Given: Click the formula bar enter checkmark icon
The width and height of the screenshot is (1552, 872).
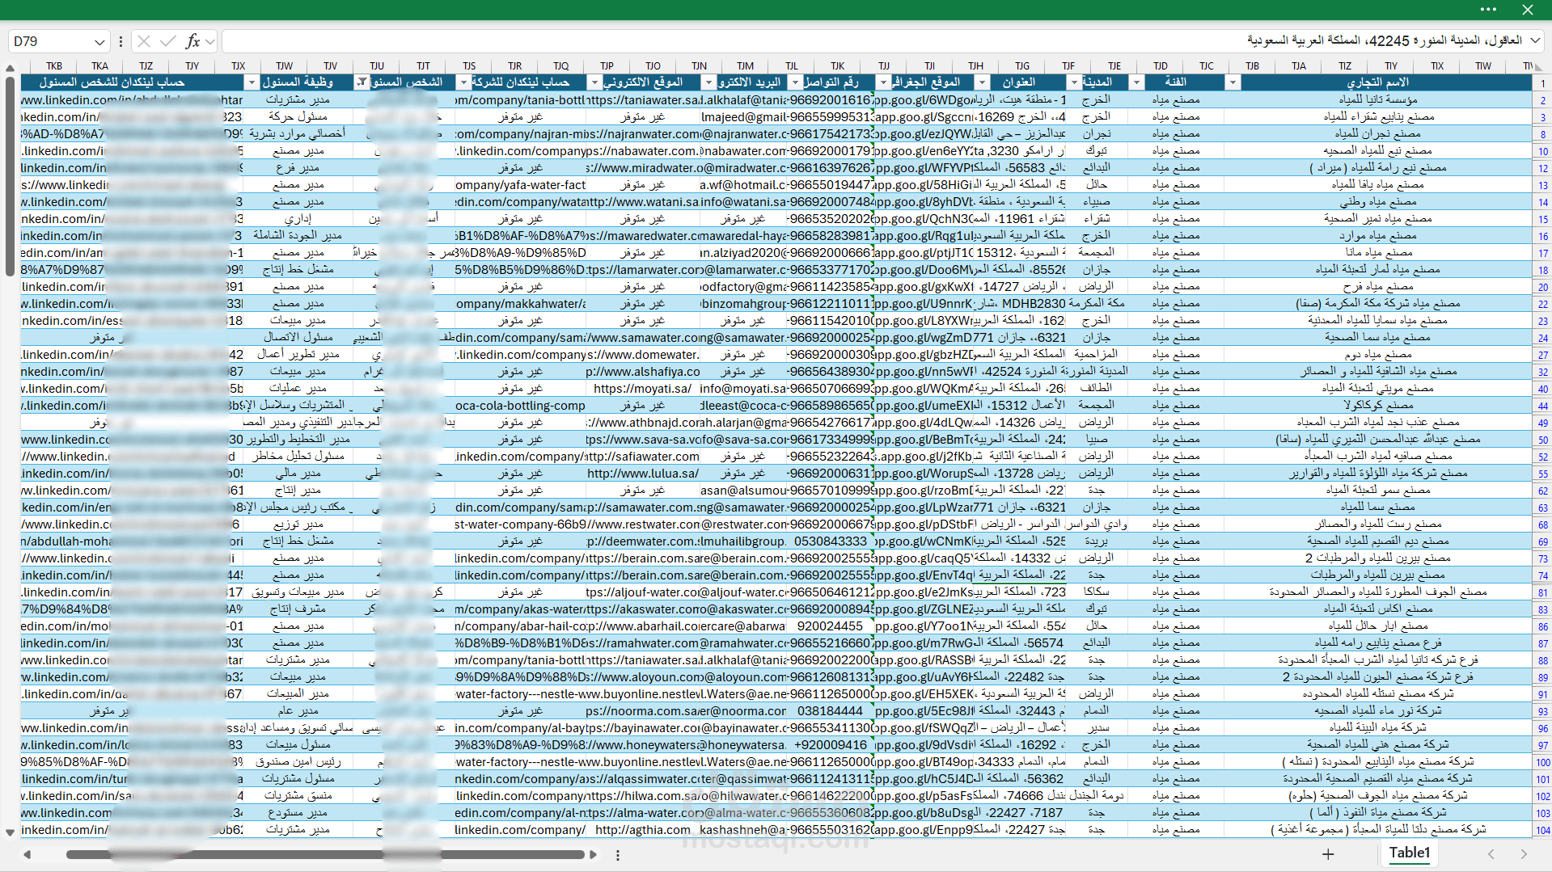Looking at the screenshot, I should pyautogui.click(x=168, y=41).
